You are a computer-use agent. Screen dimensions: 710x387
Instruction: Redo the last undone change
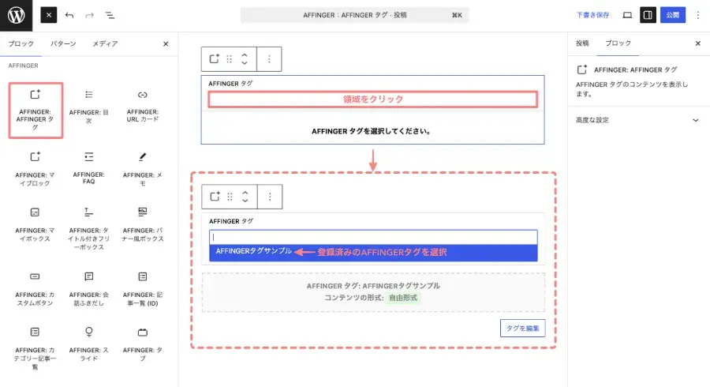point(90,15)
